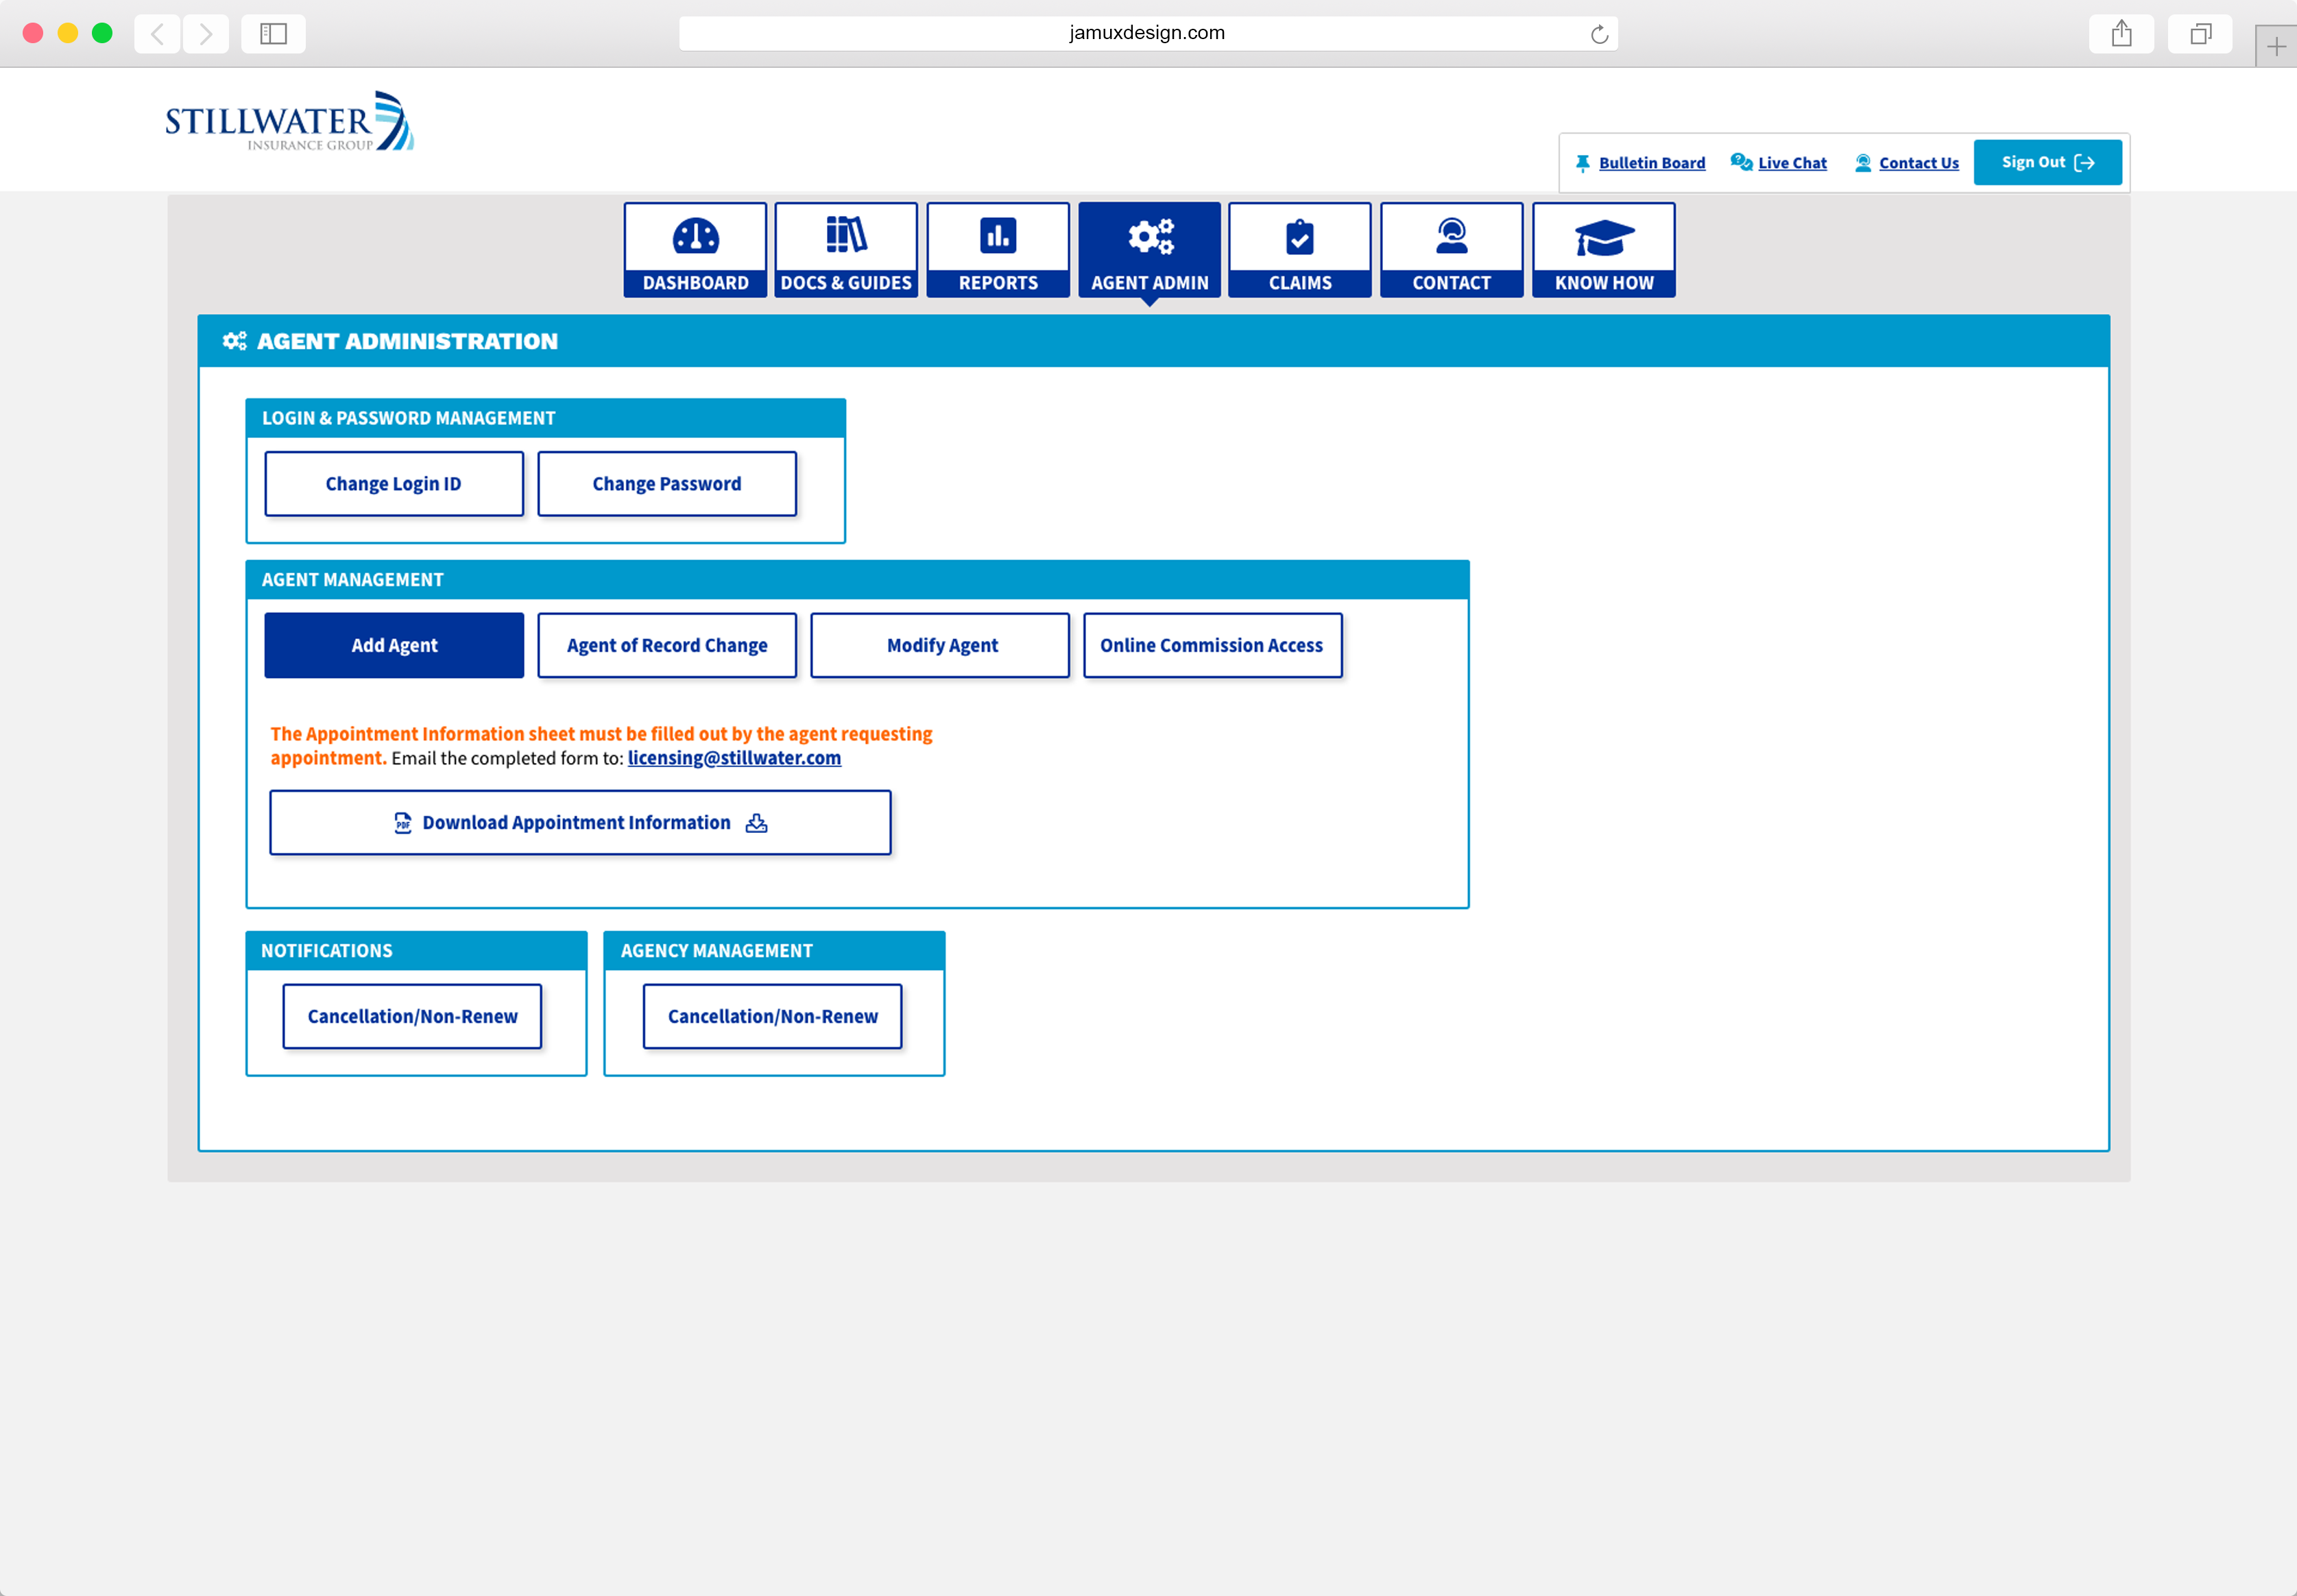This screenshot has height=1596, width=2297.
Task: Click the Contact headset person icon
Action: (x=1451, y=236)
